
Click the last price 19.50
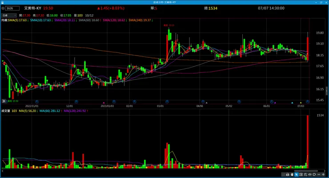tap(48, 8)
